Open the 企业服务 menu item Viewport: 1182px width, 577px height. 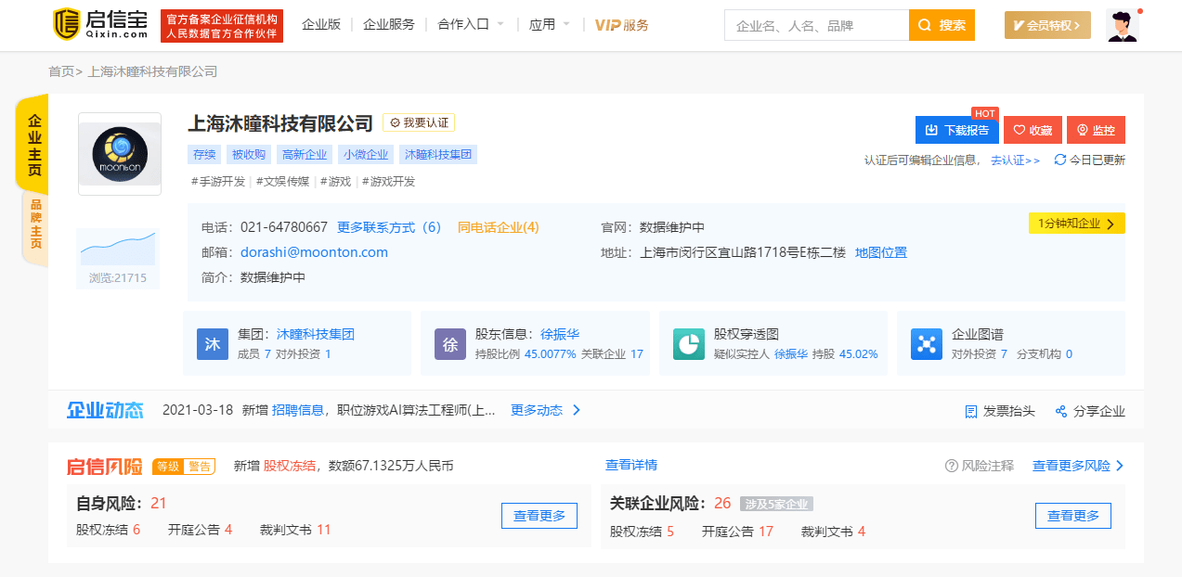click(x=389, y=24)
